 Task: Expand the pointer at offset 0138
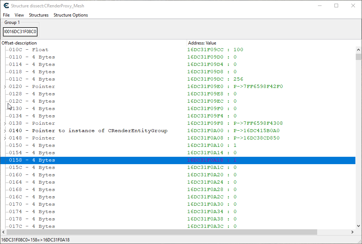click(x=5, y=124)
